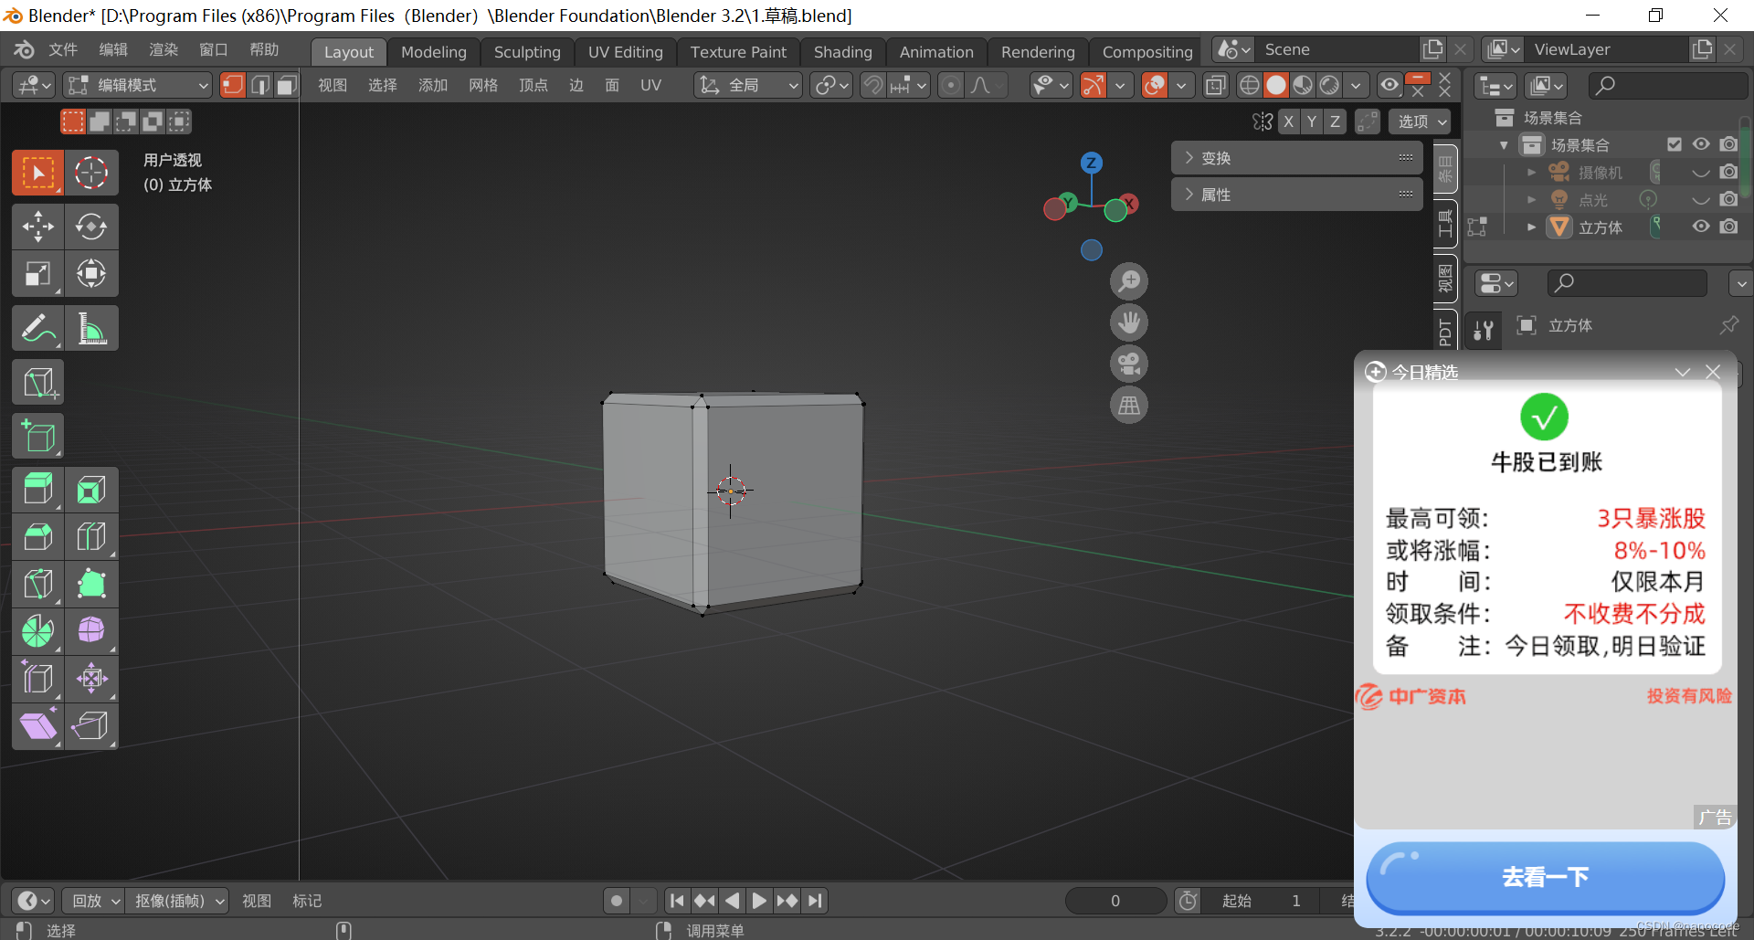Open the 文件 menu
This screenshot has height=940, width=1754.
pos(62,49)
